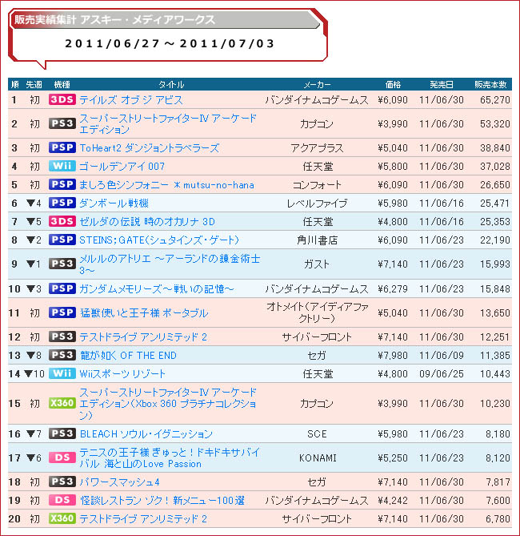Open ToHeart2 ダンジョントラベラーズ link
Image resolution: width=520 pixels, height=536 pixels.
150,147
